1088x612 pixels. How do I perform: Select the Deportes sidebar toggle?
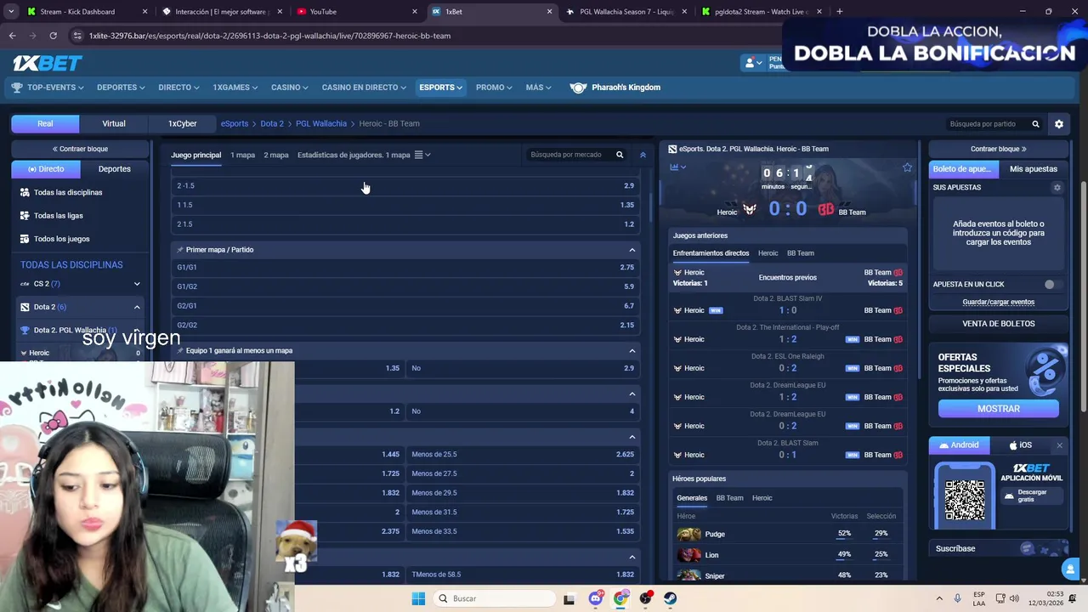click(x=114, y=169)
